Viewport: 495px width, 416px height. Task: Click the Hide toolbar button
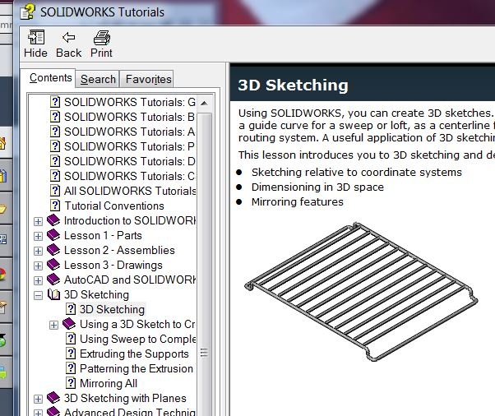35,44
